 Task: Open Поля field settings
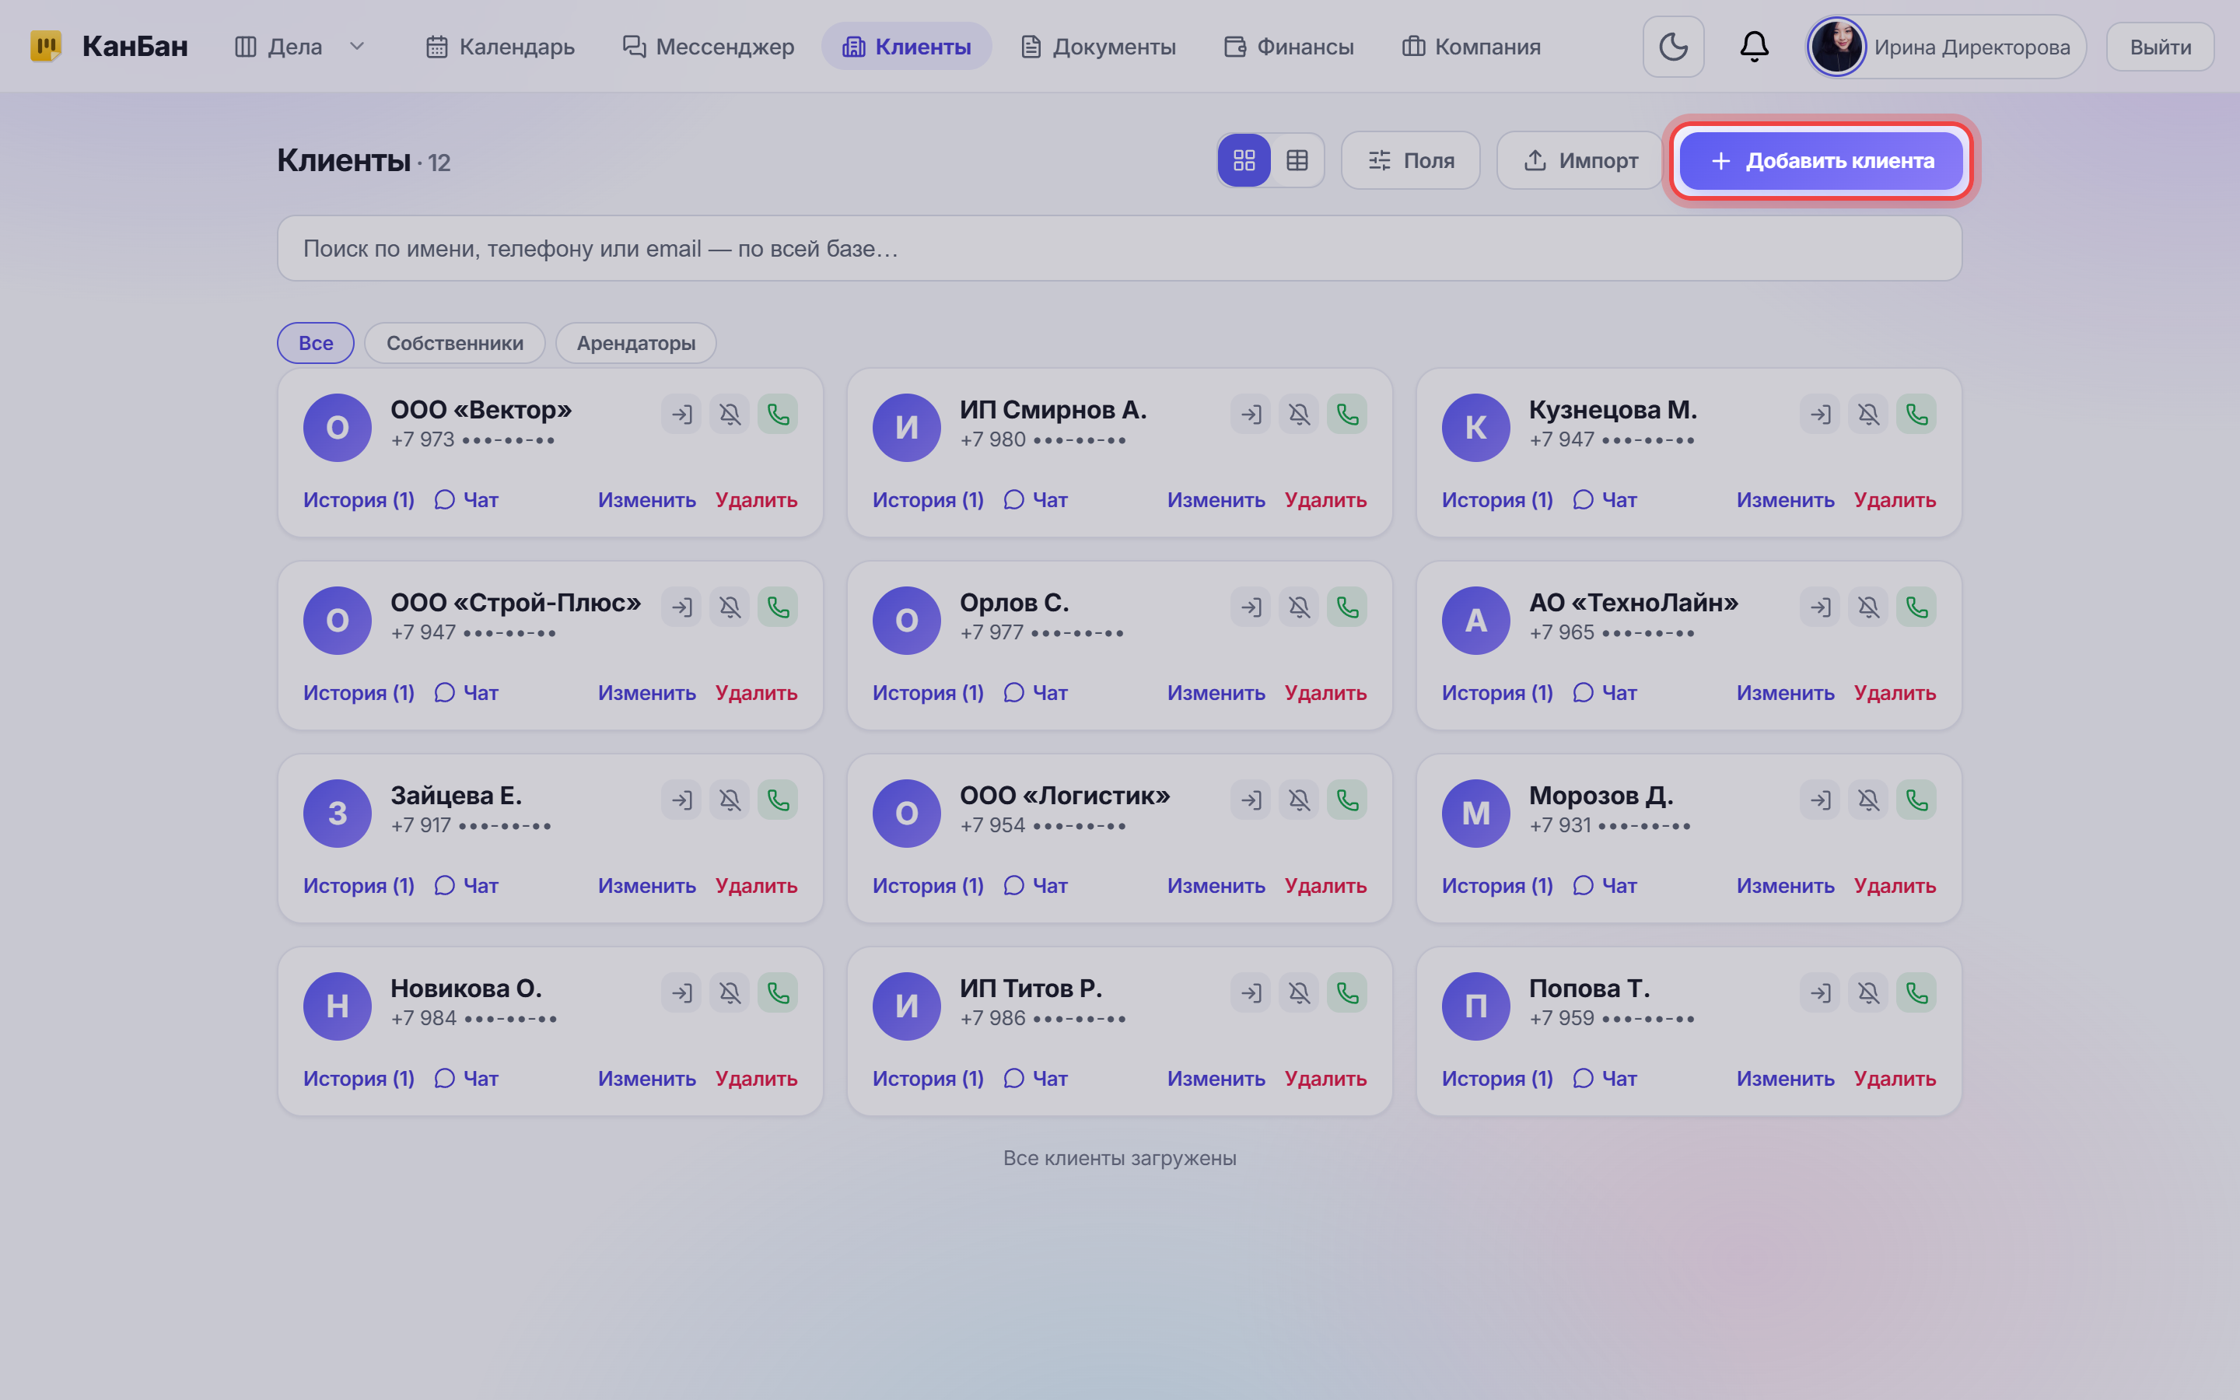1411,160
